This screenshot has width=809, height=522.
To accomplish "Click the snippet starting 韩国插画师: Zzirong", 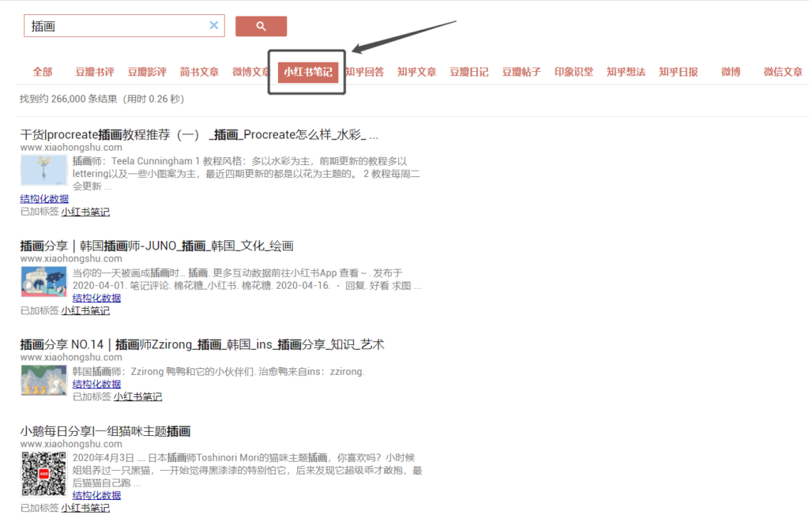I will click(218, 371).
